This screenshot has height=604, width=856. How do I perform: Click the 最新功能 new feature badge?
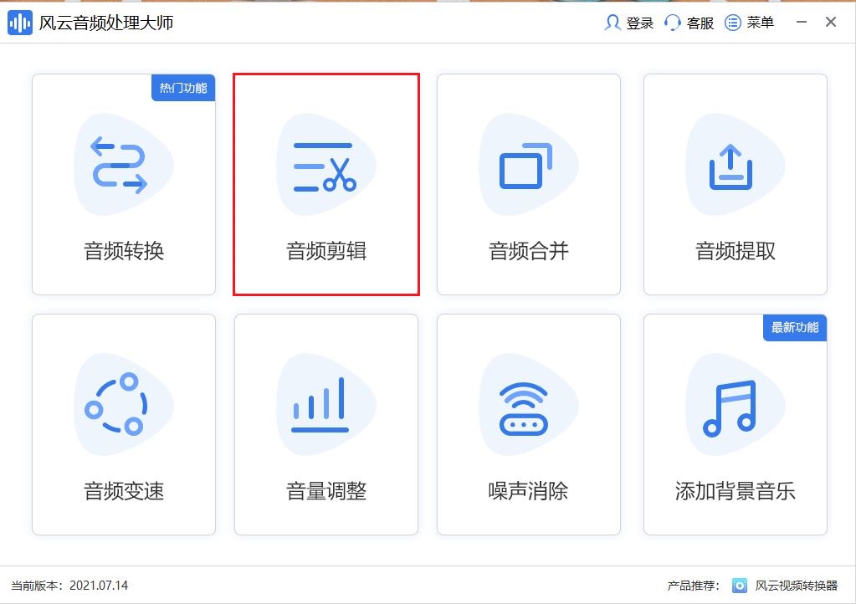(794, 328)
